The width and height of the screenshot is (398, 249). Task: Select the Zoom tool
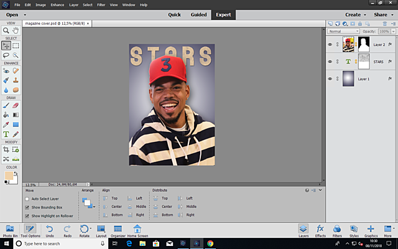pyautogui.click(x=6, y=31)
